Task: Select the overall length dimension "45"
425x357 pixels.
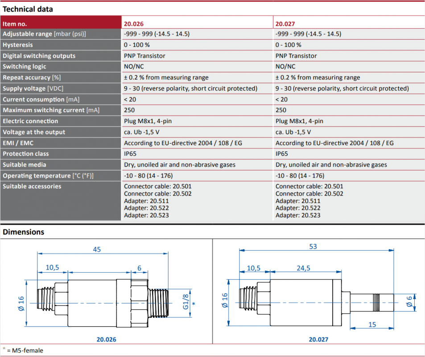Action: 97,249
